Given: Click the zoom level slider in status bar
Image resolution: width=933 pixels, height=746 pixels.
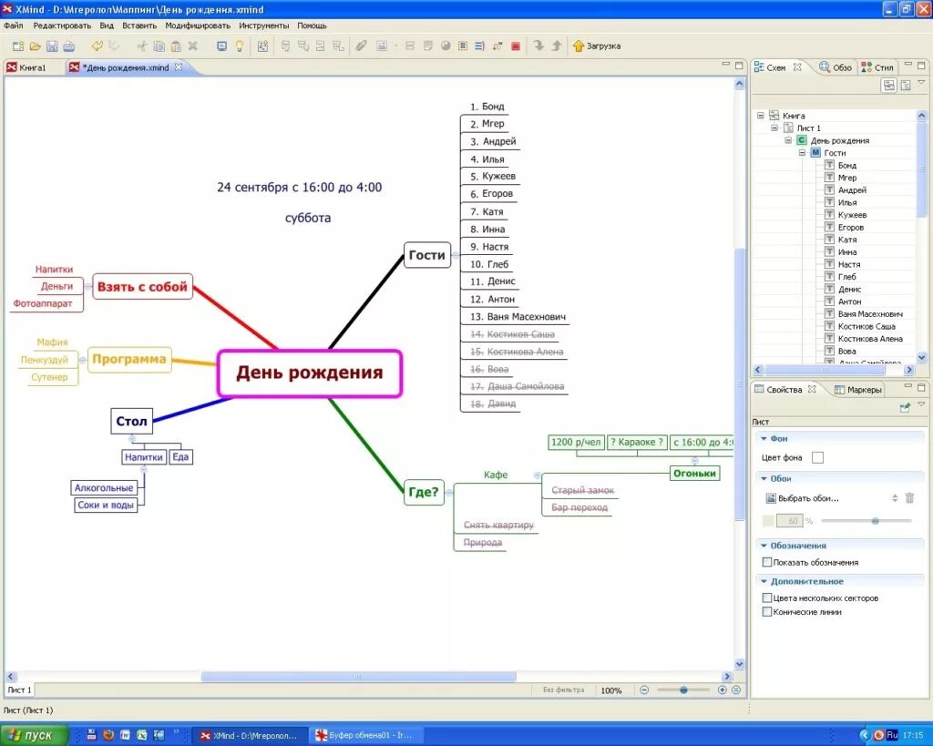Looking at the screenshot, I should pos(683,690).
